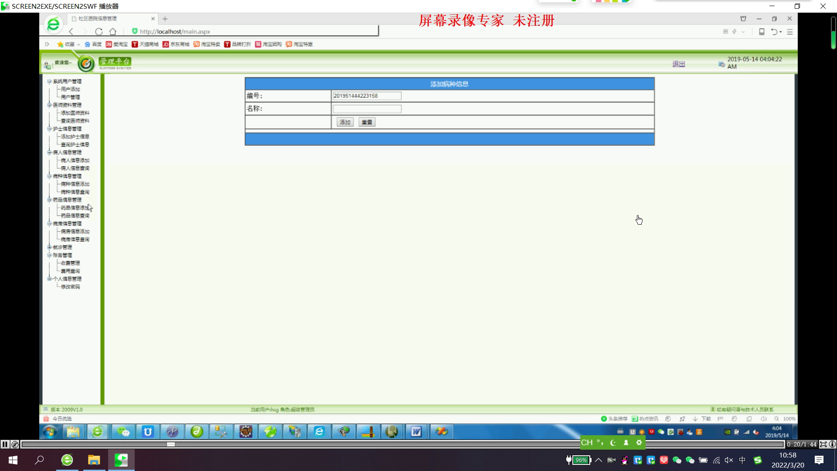Image resolution: width=837 pixels, height=471 pixels.
Task: Open 病种信息查询 in the tree
Action: tap(75, 192)
